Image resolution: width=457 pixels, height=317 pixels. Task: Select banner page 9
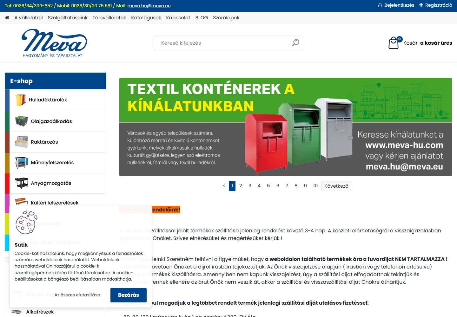click(305, 186)
